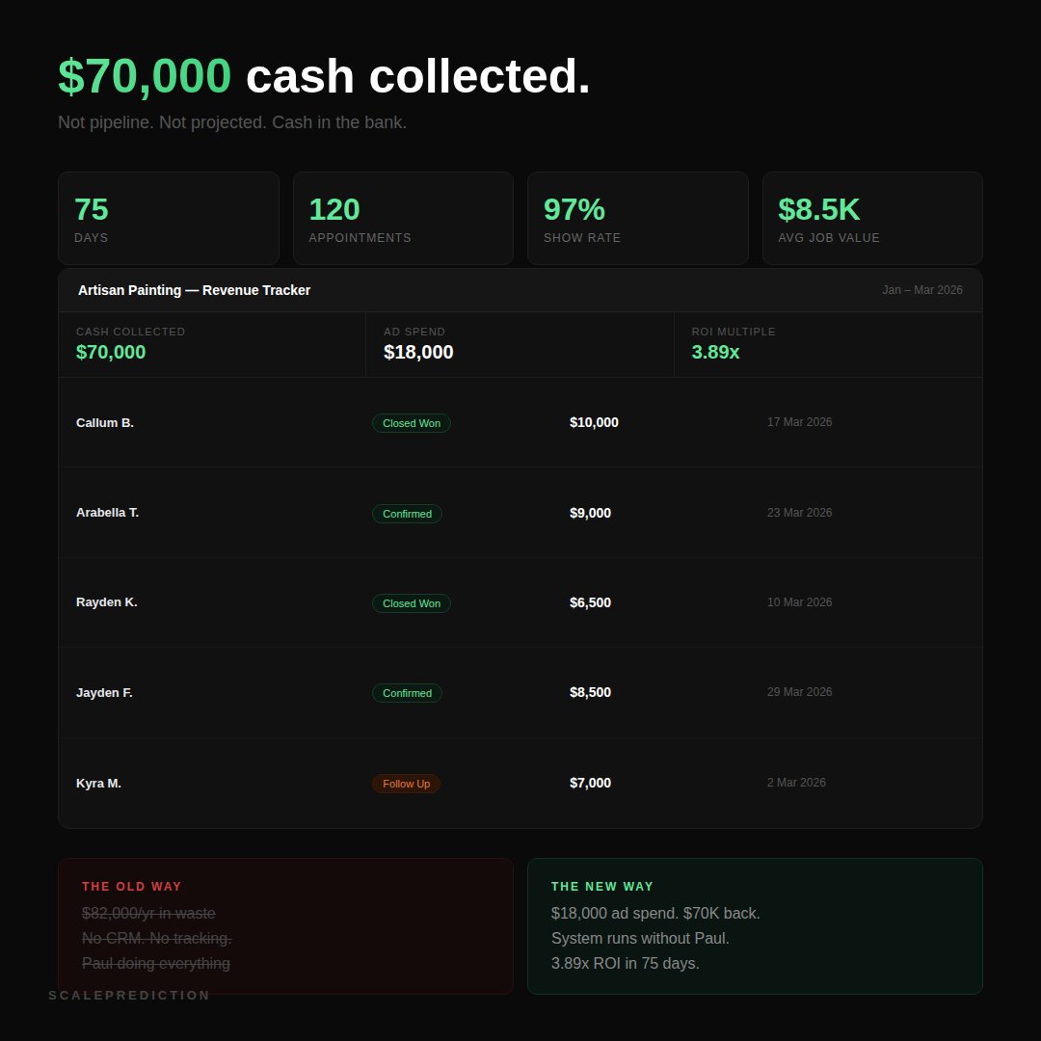Select the 120 Appointments stat card

(403, 218)
